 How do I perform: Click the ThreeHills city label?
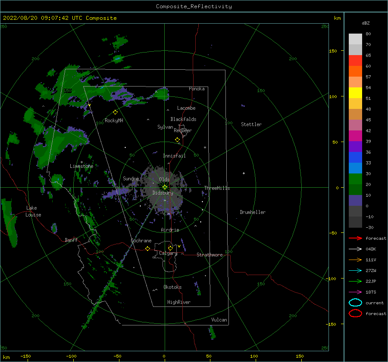tap(217, 188)
